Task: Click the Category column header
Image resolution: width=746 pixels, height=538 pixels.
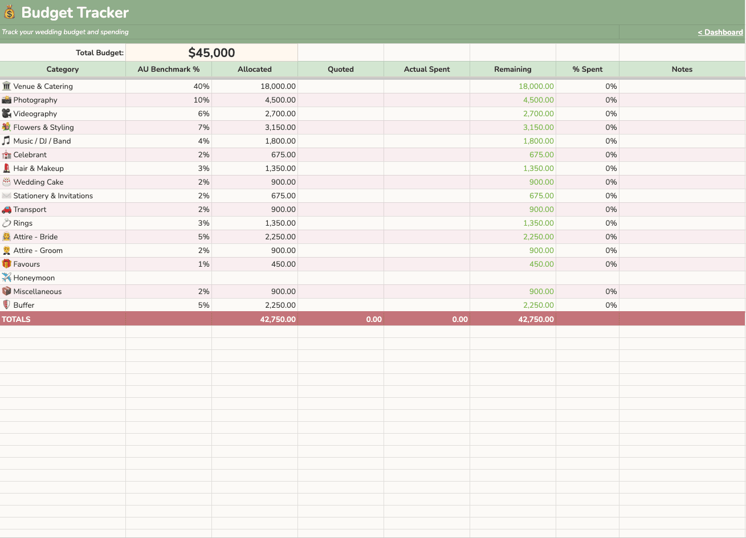Action: (63, 70)
